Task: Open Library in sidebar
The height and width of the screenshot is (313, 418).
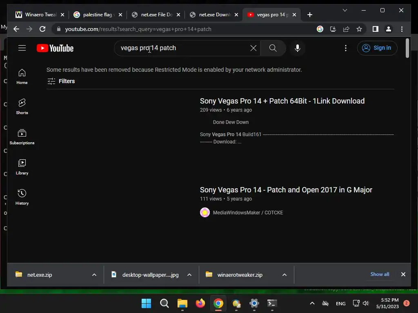Action: [22, 167]
